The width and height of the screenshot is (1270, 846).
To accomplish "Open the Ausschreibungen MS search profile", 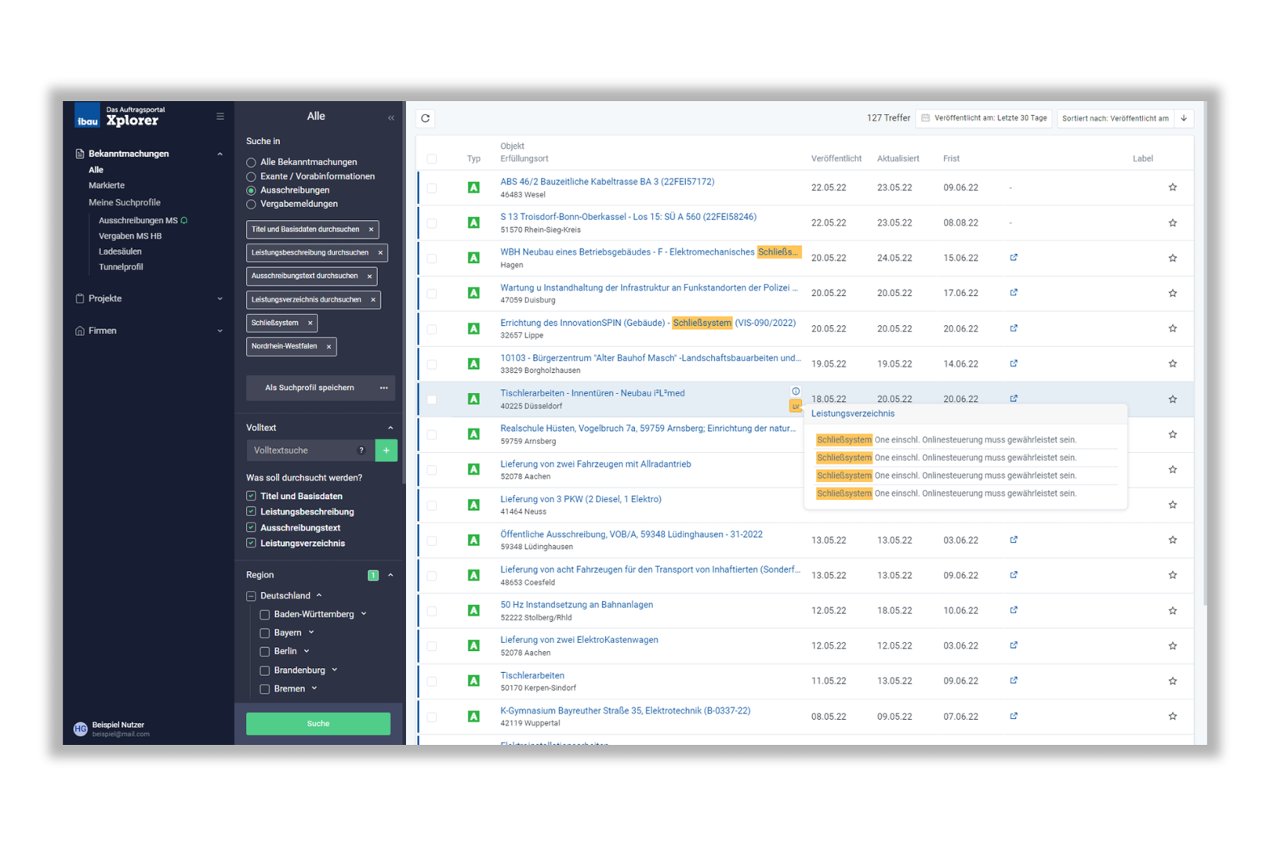I will [x=138, y=221].
